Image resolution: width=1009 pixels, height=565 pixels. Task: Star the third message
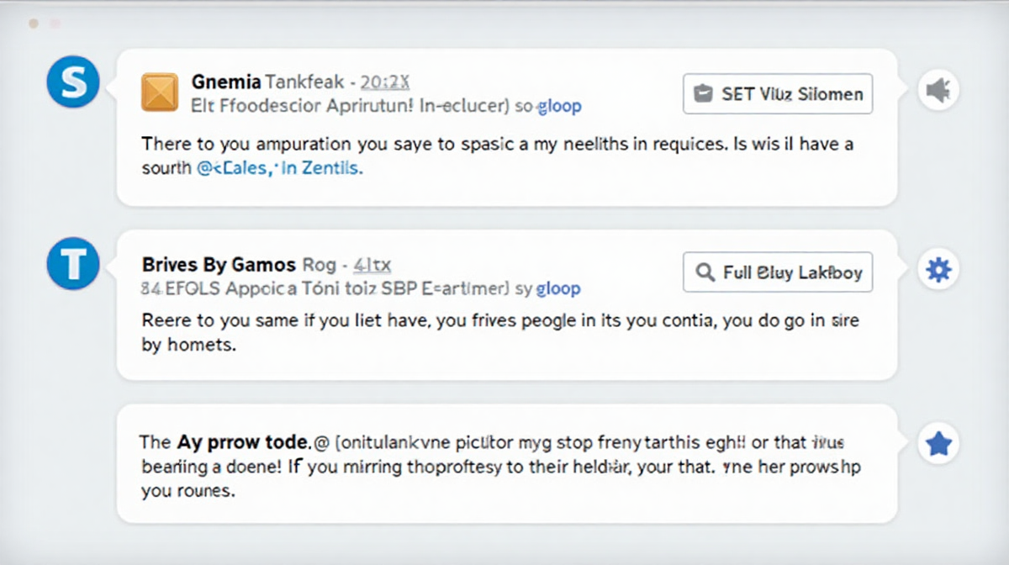938,443
